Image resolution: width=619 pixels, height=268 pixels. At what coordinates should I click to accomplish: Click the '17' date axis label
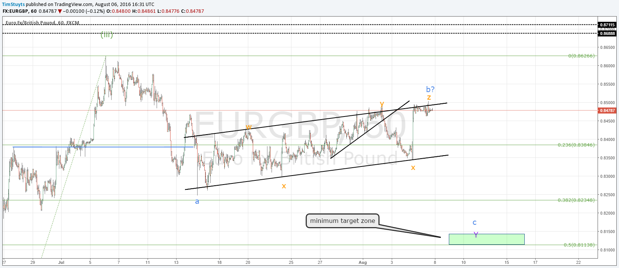coord(535,262)
